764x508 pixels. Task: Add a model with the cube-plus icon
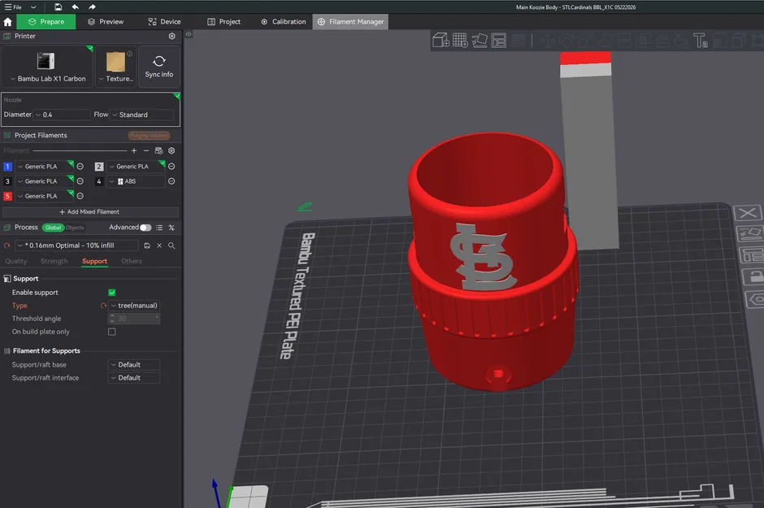coord(441,41)
